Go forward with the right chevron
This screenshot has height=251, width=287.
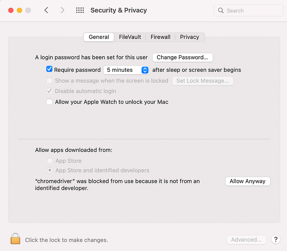click(62, 10)
